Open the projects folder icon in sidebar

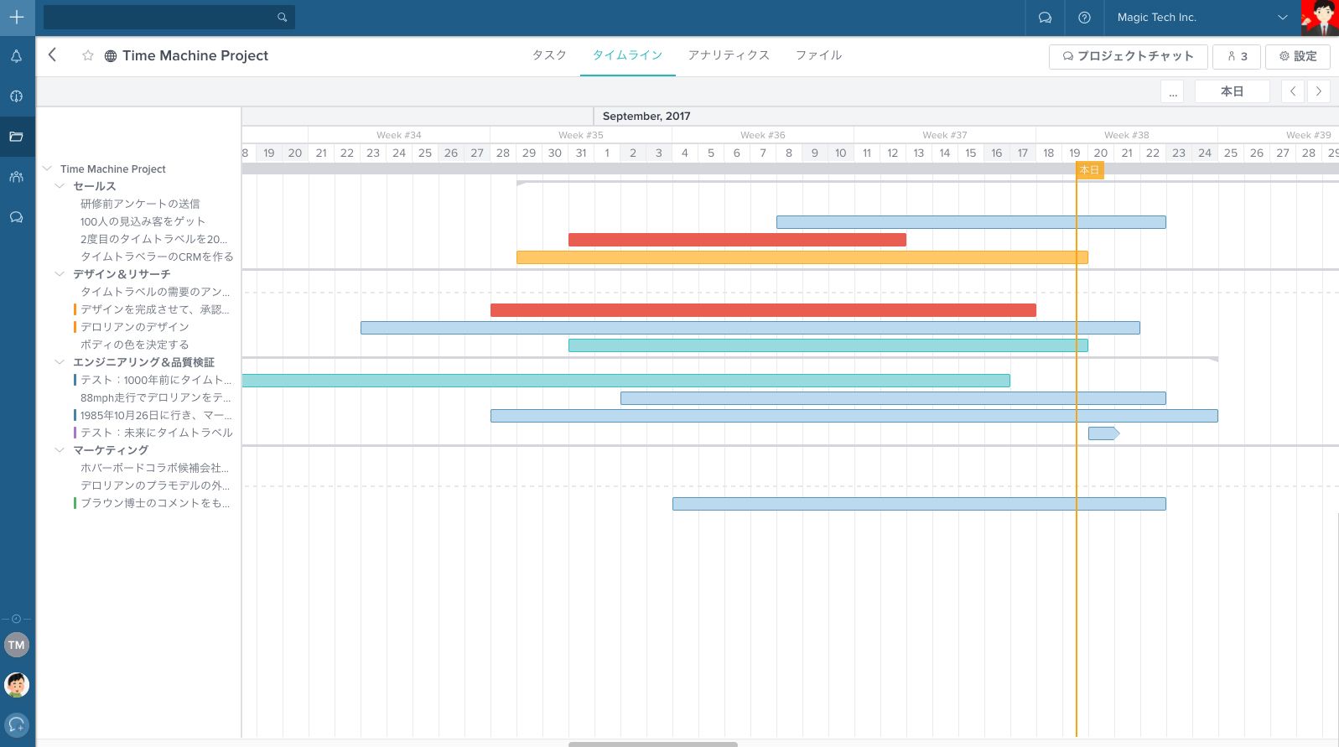[16, 137]
